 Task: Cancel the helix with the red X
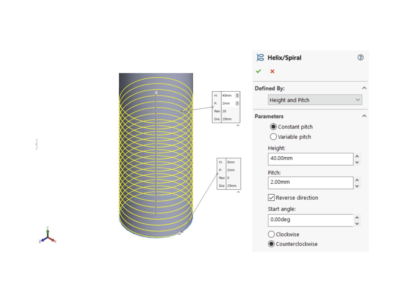point(272,71)
